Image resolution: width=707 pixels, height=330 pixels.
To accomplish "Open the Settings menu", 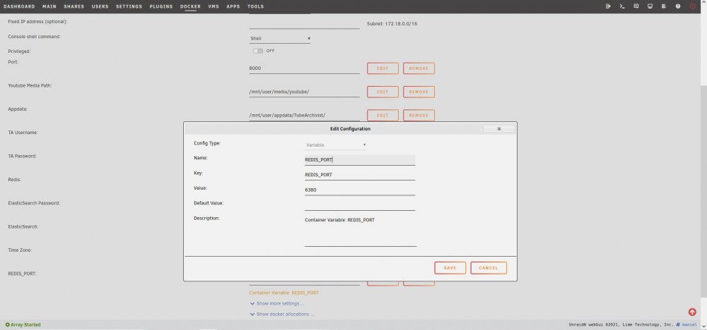I will coord(129,7).
